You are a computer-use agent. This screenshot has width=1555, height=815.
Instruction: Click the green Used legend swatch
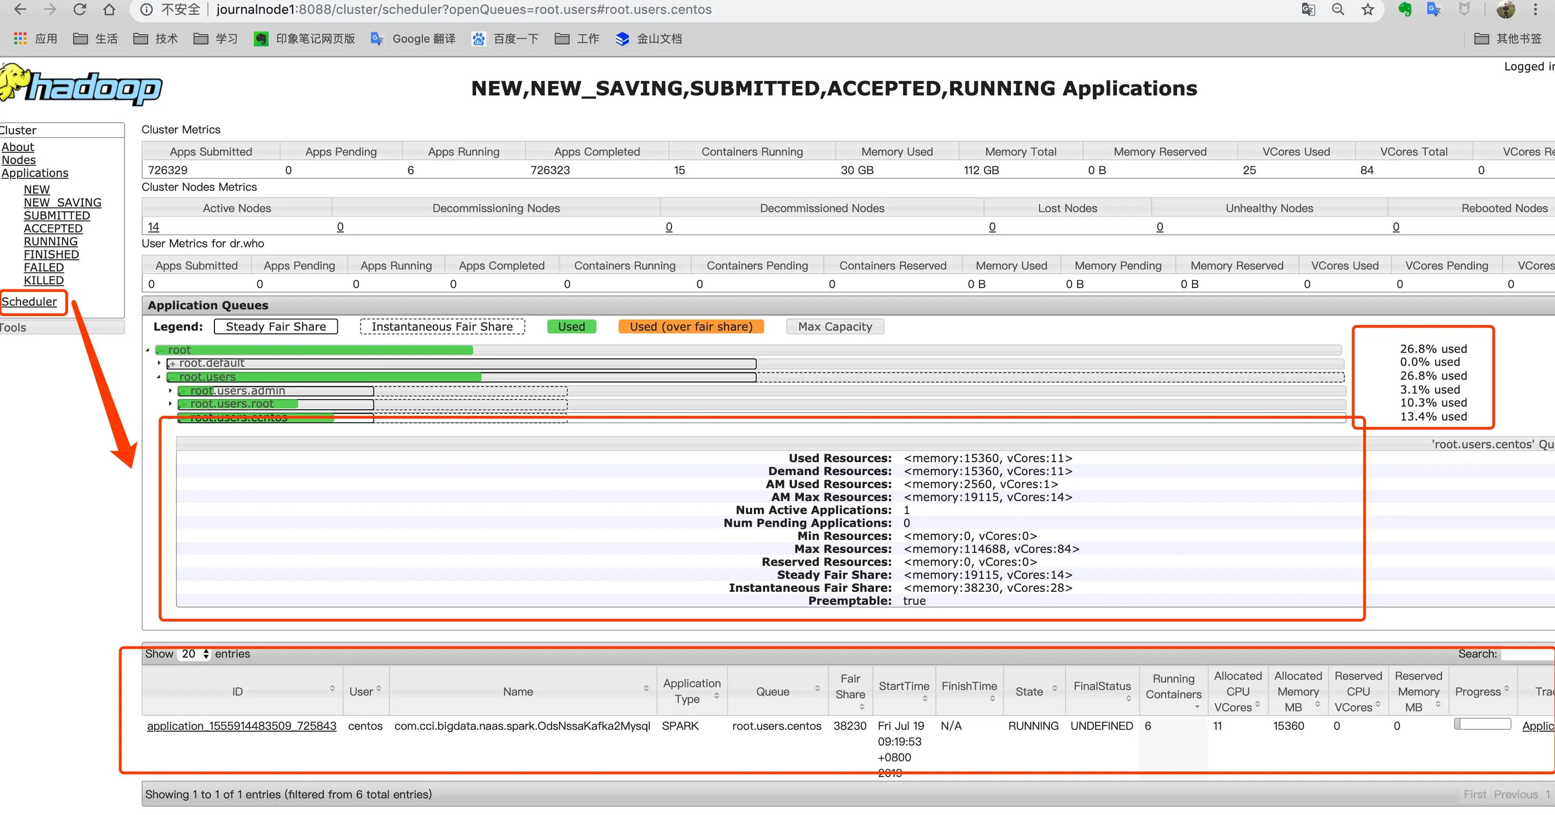(x=571, y=327)
